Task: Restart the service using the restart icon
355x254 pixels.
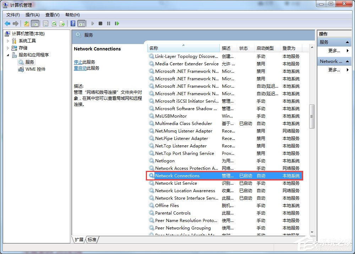Action: coord(117,23)
